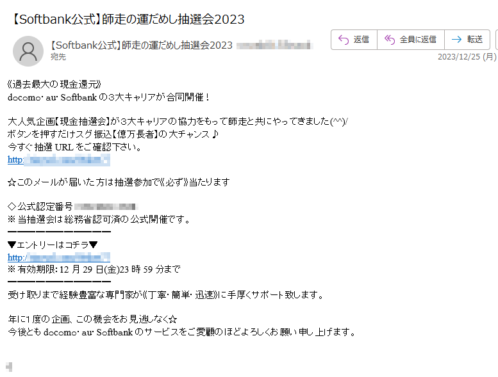498x377 pixels.
Task: Click the 《過去最大の現金還元》 opening line
Action: [x=54, y=84]
